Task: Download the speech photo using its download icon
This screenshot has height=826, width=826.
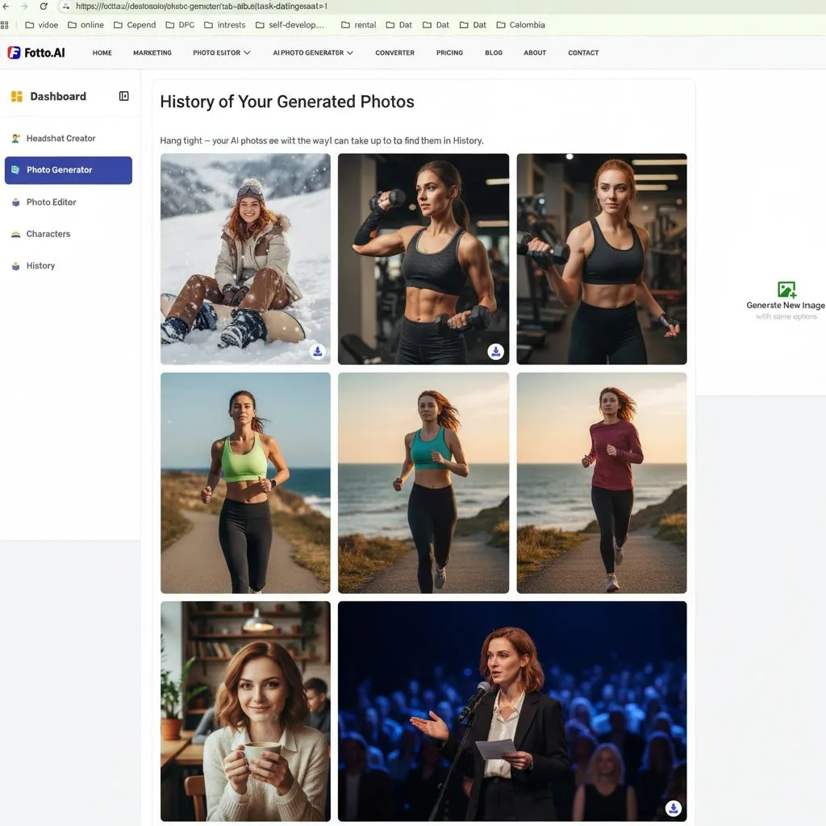Action: point(672,807)
